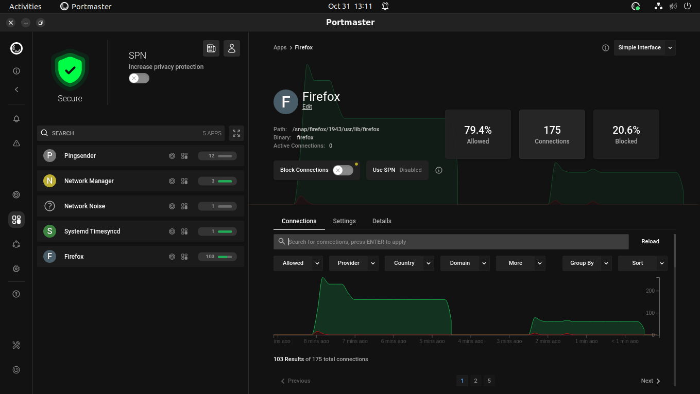The image size is (700, 394).
Task: Open Help via the question mark icon
Action: click(x=16, y=294)
